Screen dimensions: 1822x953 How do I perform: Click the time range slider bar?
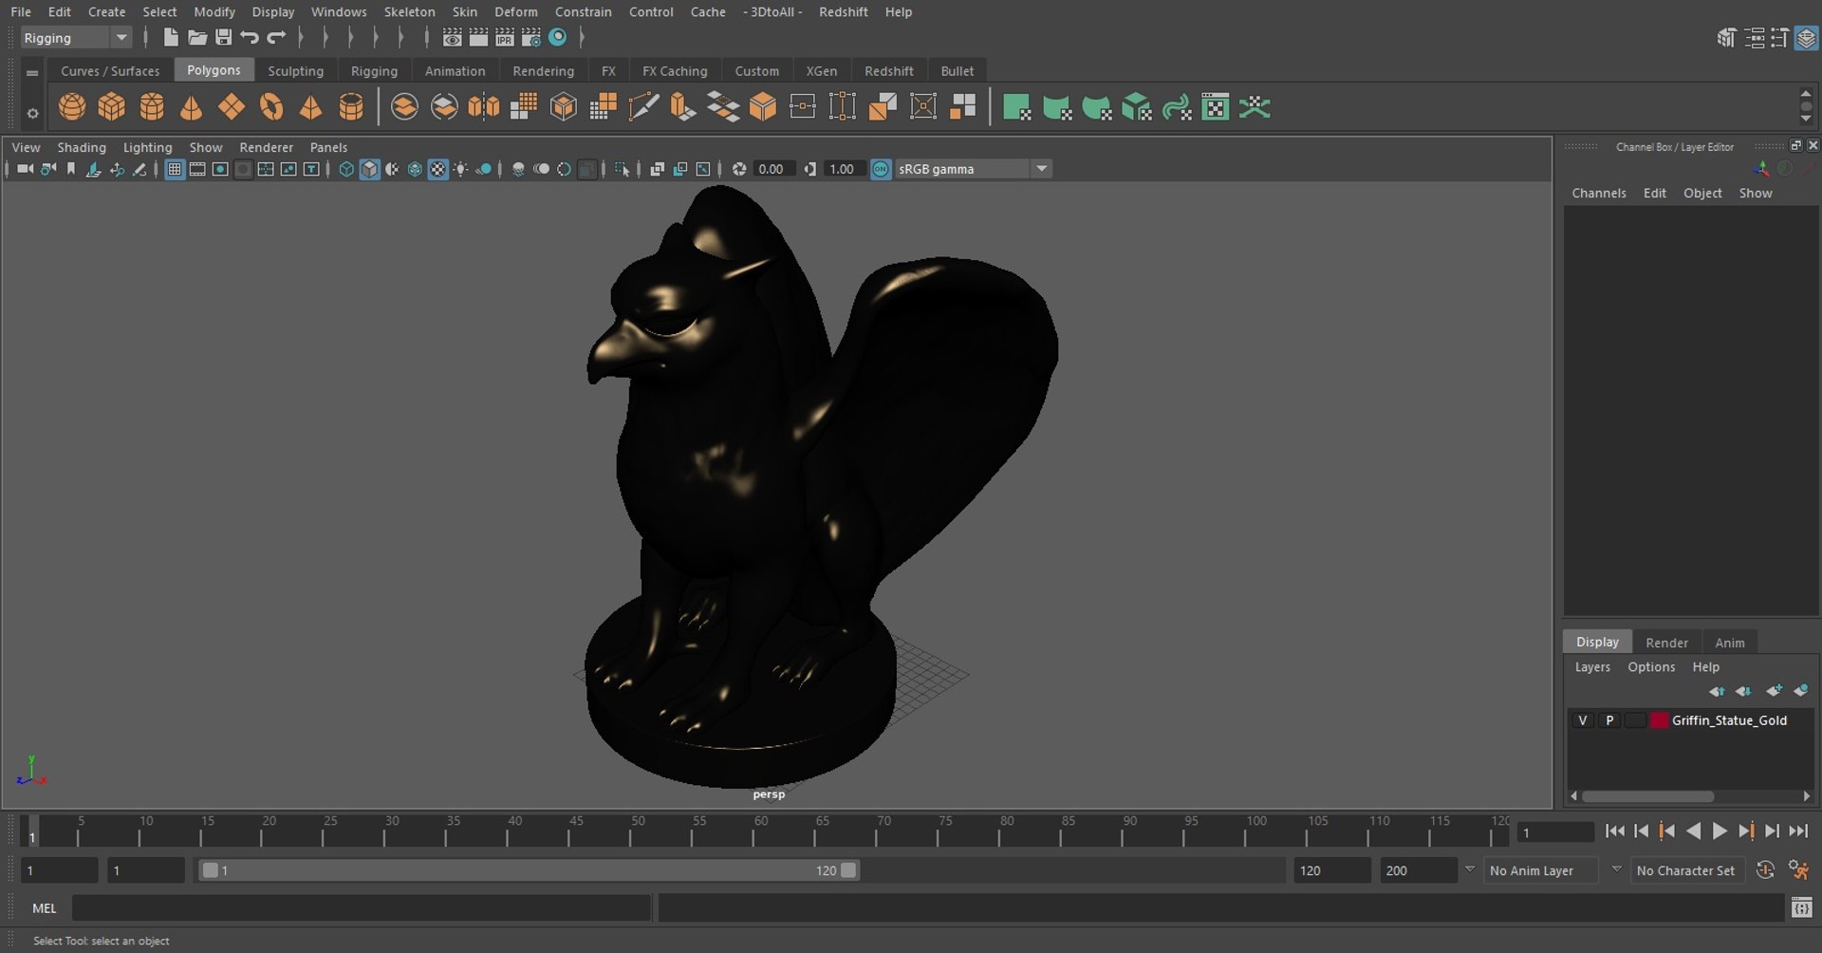(x=528, y=870)
